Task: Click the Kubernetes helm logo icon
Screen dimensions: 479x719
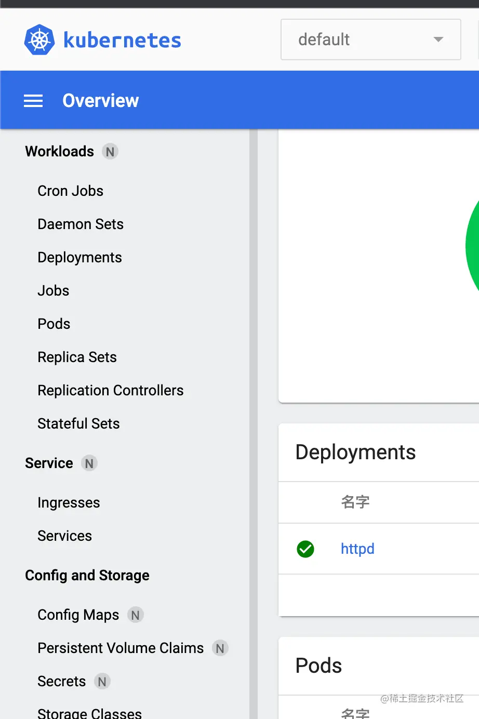Action: click(x=39, y=40)
